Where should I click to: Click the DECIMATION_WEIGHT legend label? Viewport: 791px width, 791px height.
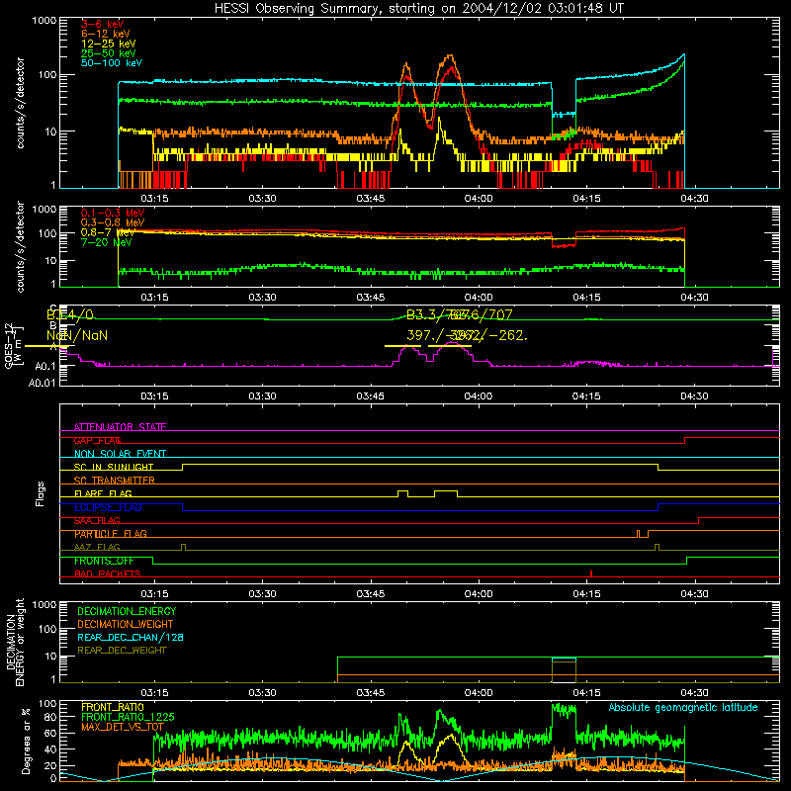pyautogui.click(x=126, y=624)
